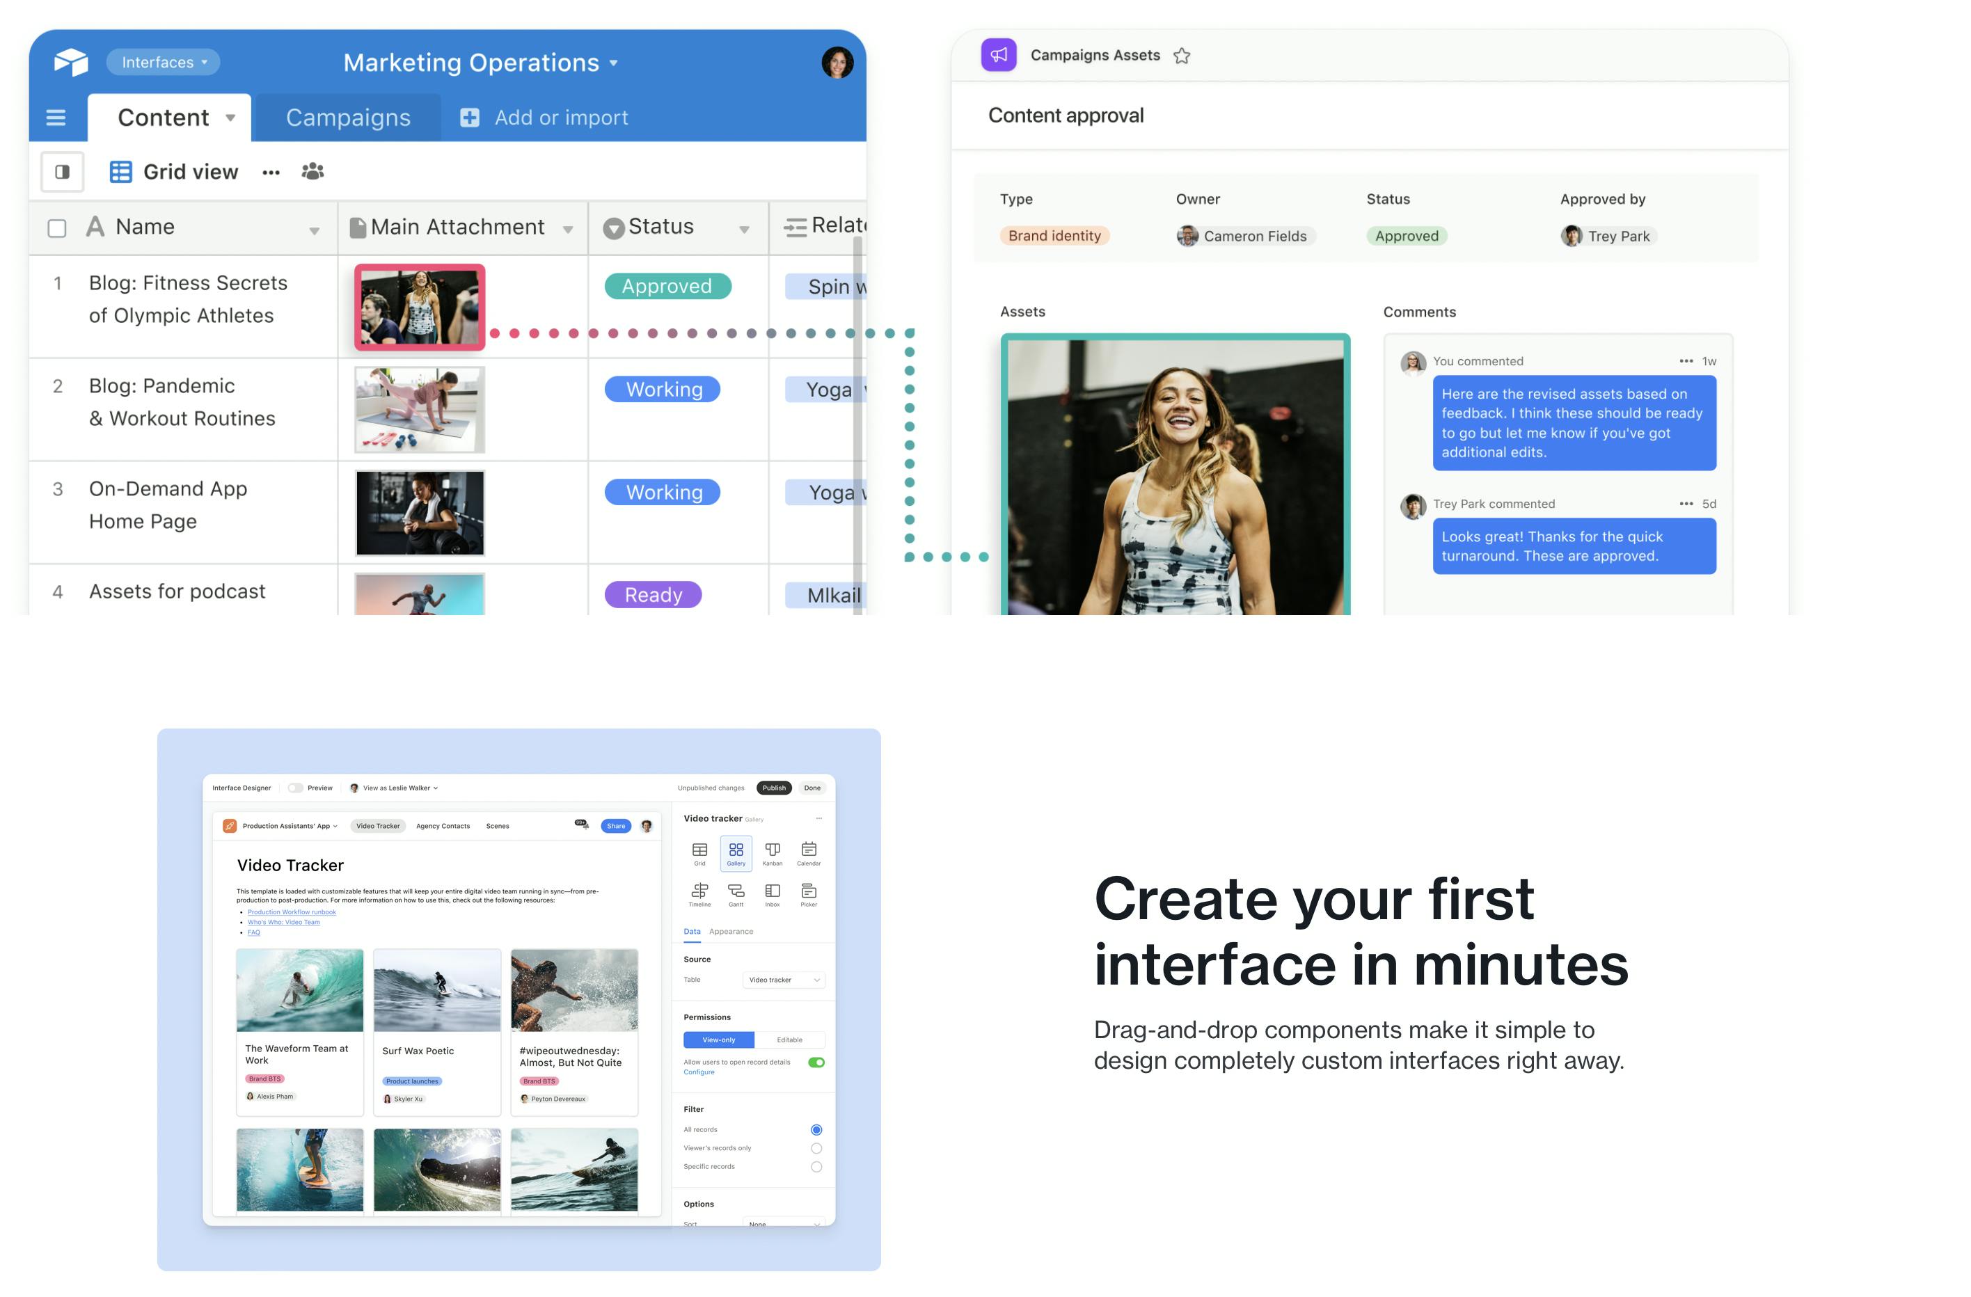Click the fitness athlete attachment thumbnail
This screenshot has width=1971, height=1297.
(x=420, y=308)
